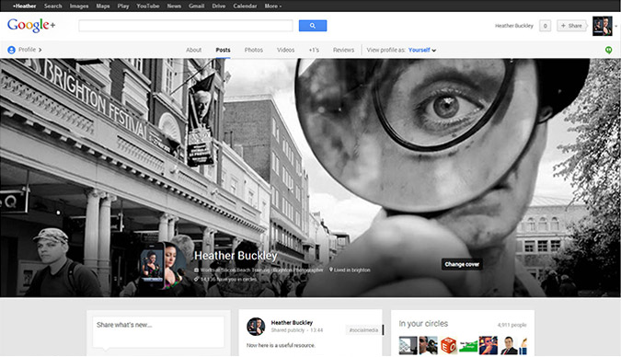Click the Change cover button
621x357 pixels.
pyautogui.click(x=462, y=264)
